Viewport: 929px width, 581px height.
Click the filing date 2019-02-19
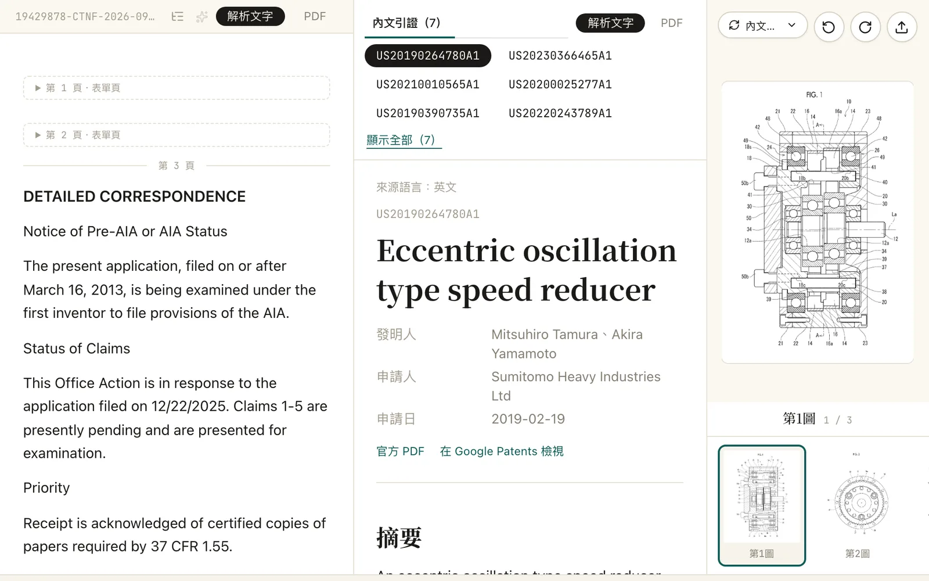click(x=528, y=419)
